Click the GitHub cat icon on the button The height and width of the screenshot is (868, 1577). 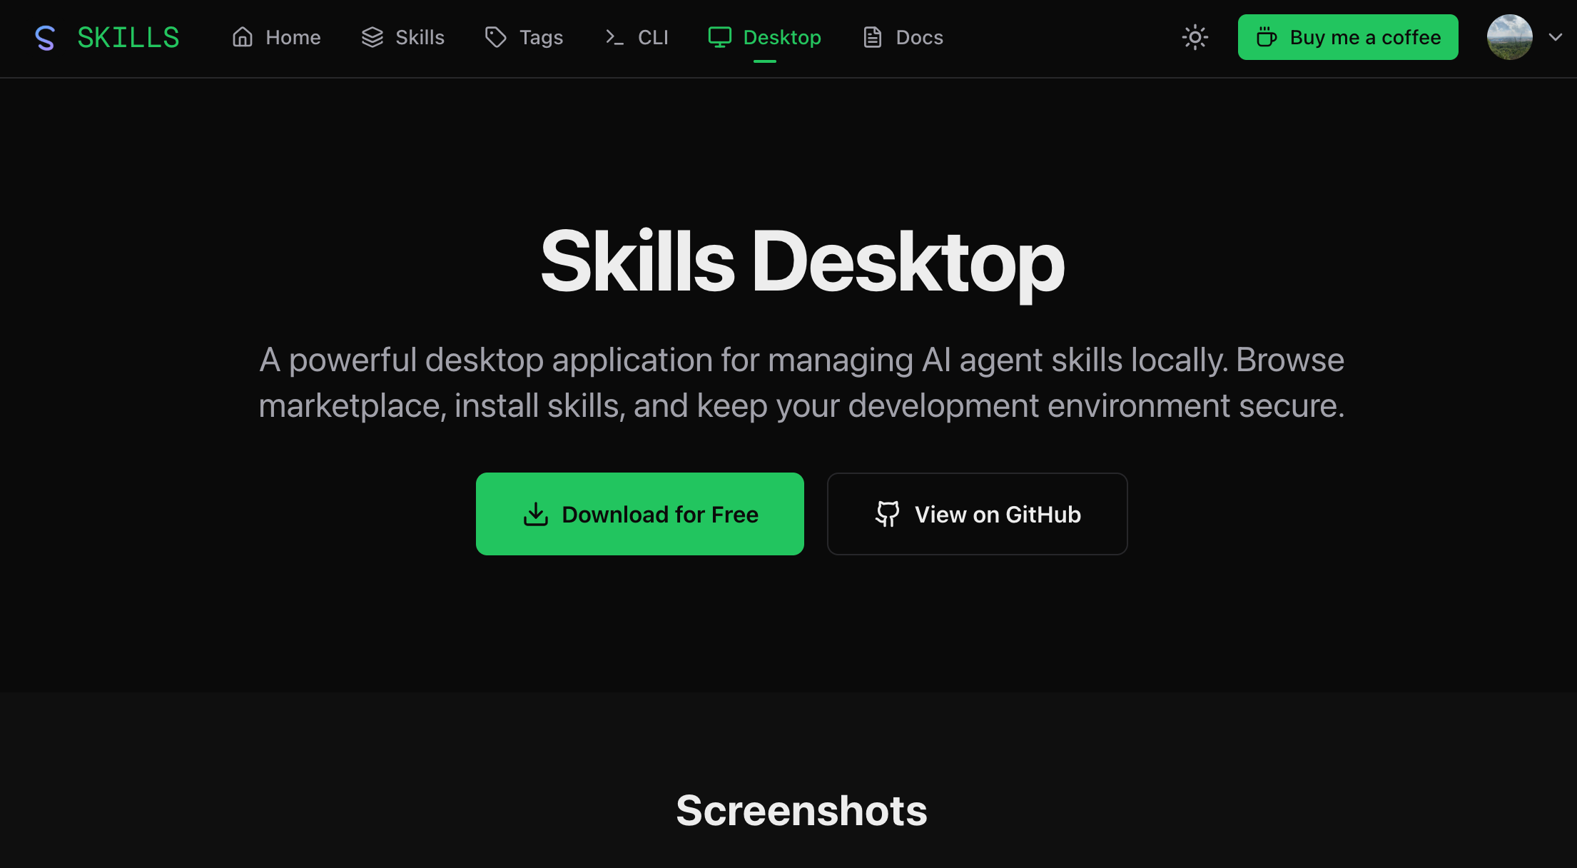(887, 514)
